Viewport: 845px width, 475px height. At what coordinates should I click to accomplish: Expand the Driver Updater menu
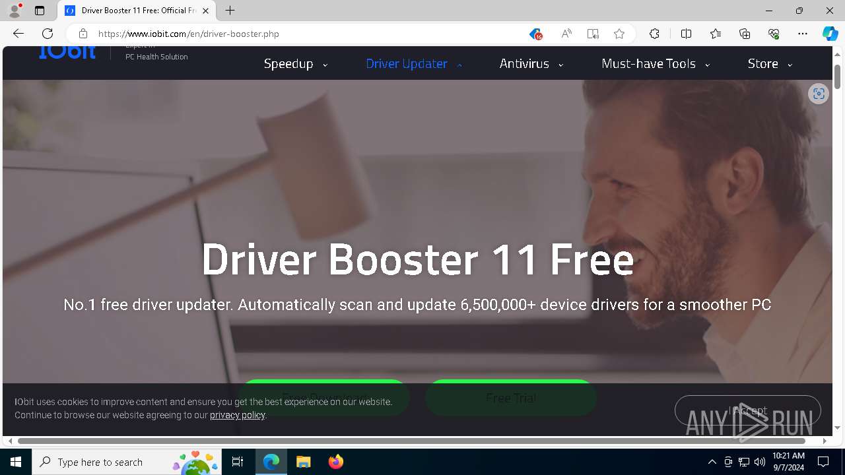pos(414,63)
